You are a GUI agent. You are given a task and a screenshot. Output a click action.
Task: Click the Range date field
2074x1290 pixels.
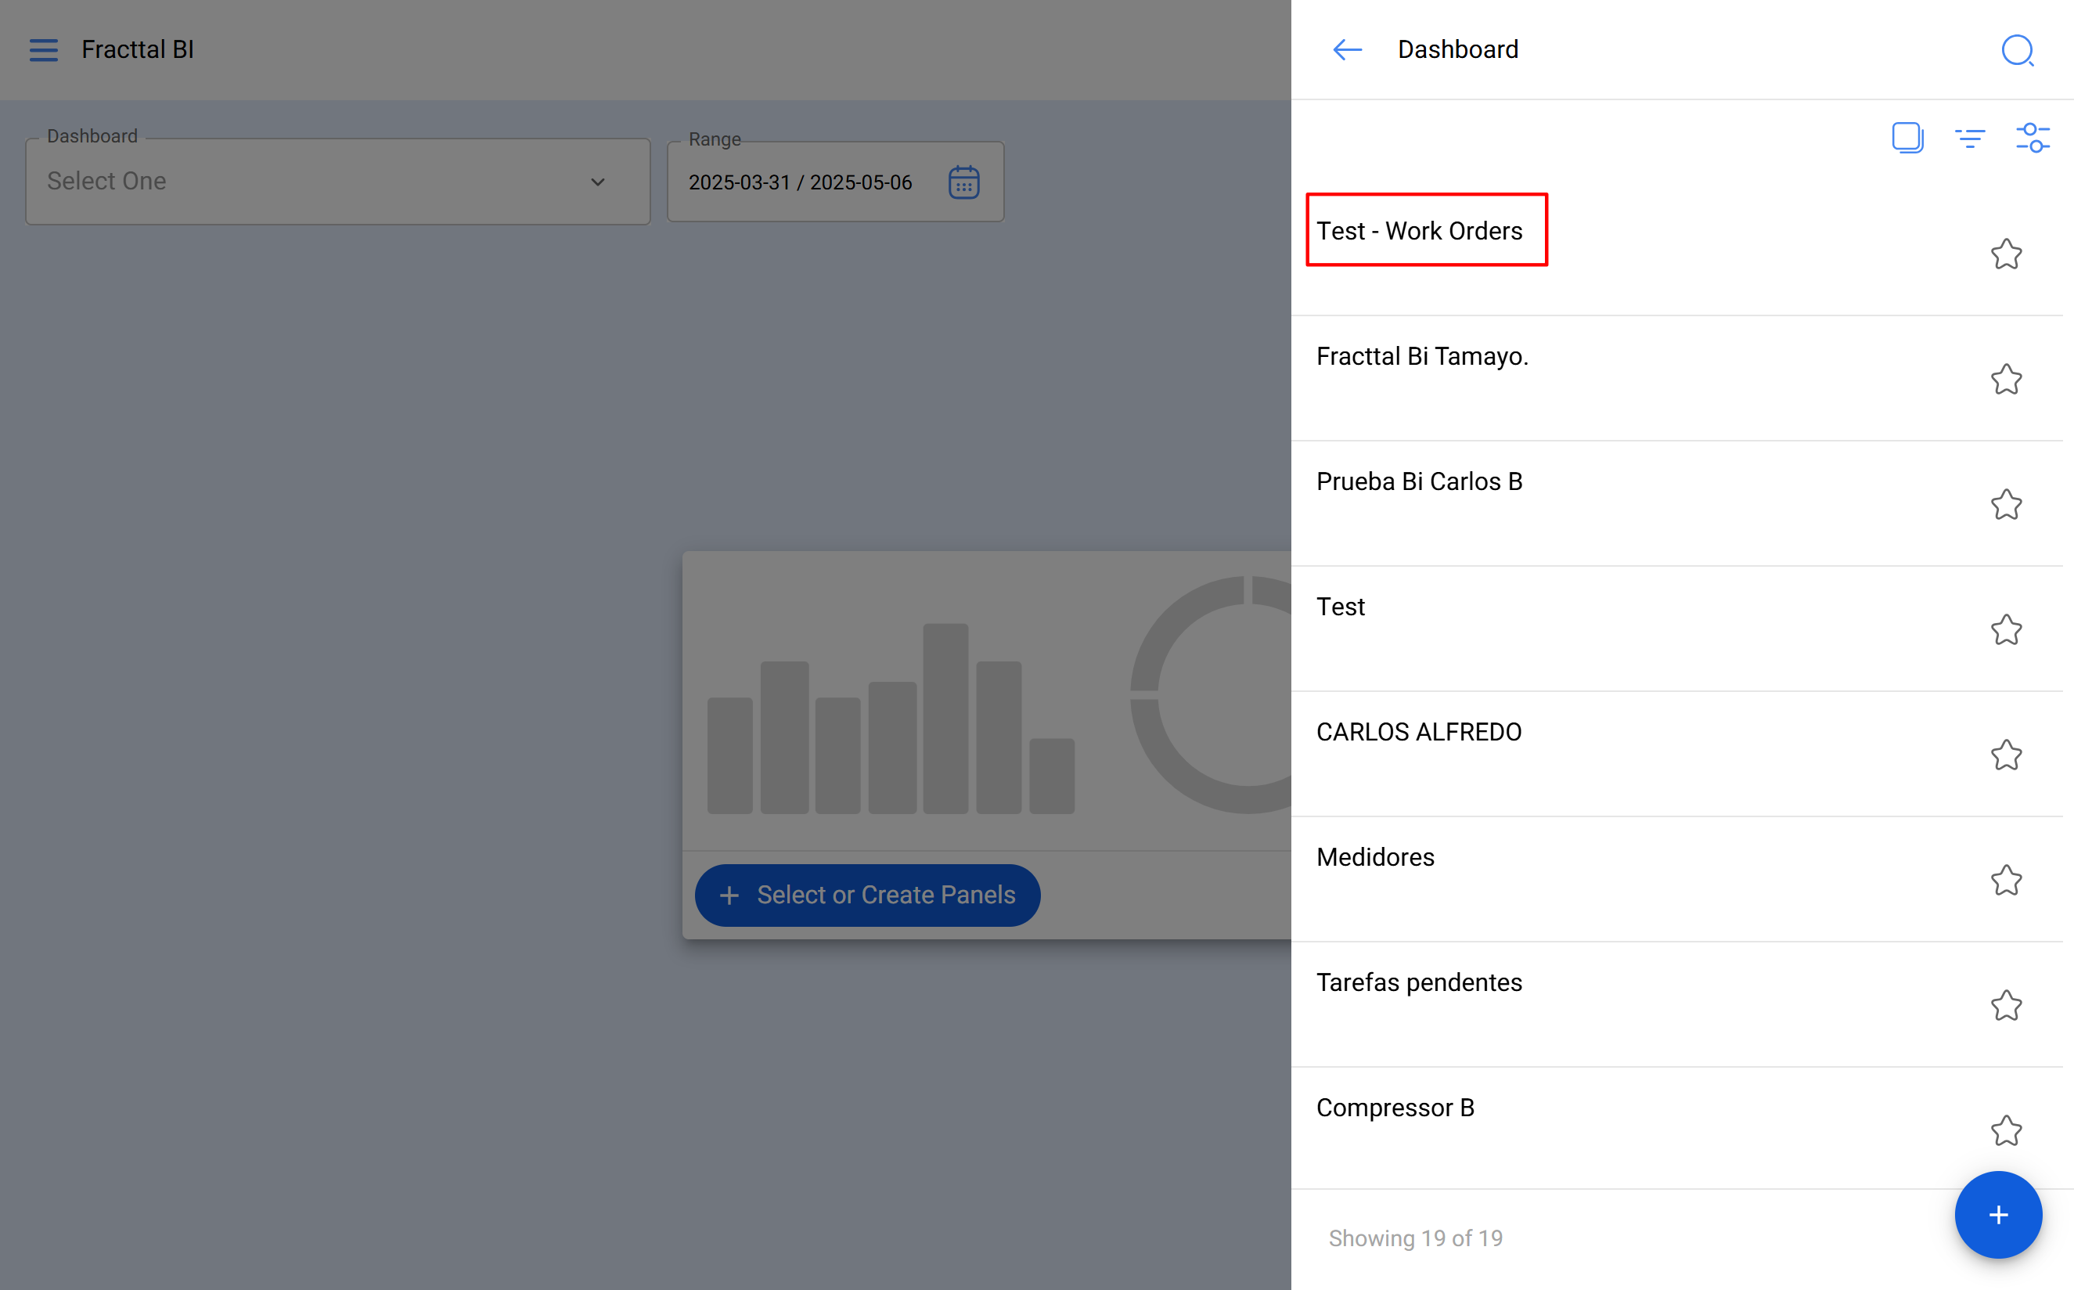pyautogui.click(x=835, y=182)
